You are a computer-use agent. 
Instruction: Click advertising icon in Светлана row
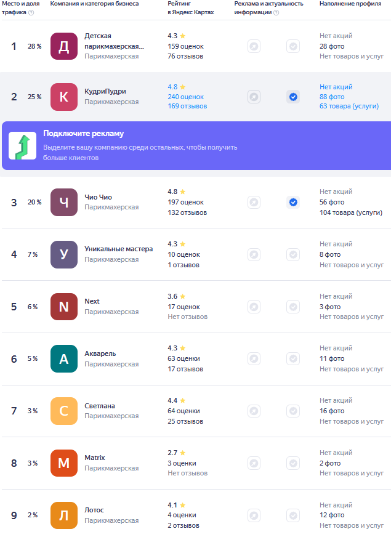(254, 411)
